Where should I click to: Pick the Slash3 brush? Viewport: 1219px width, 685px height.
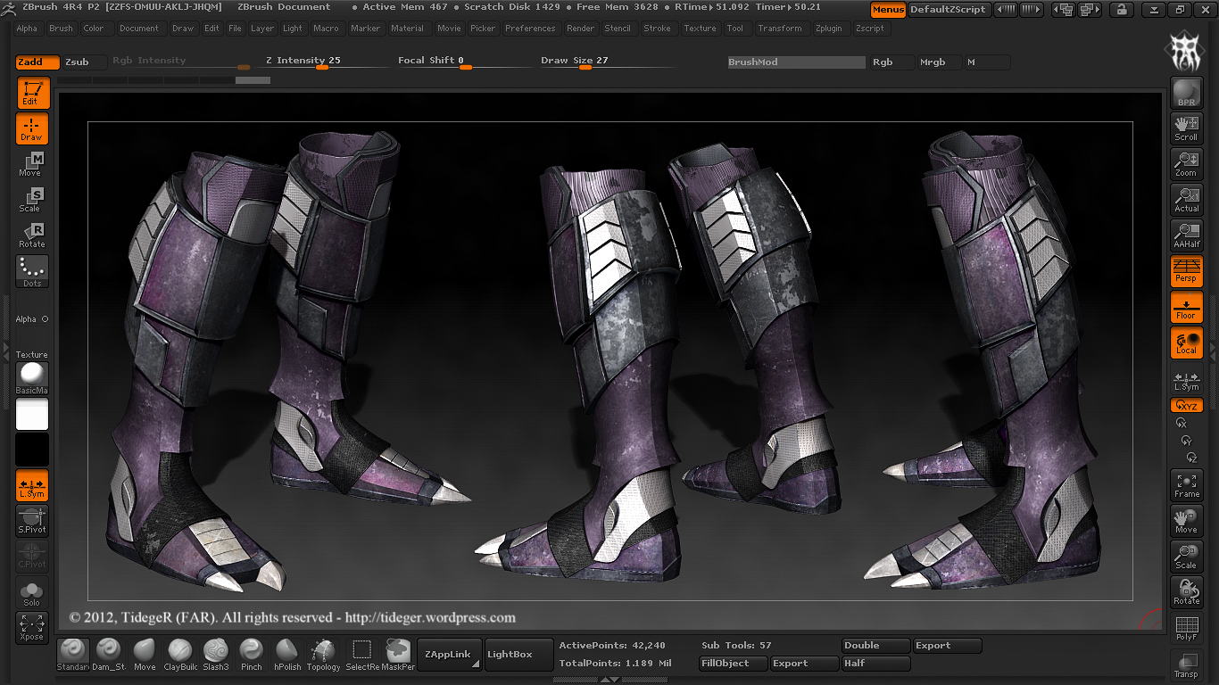[x=216, y=655]
